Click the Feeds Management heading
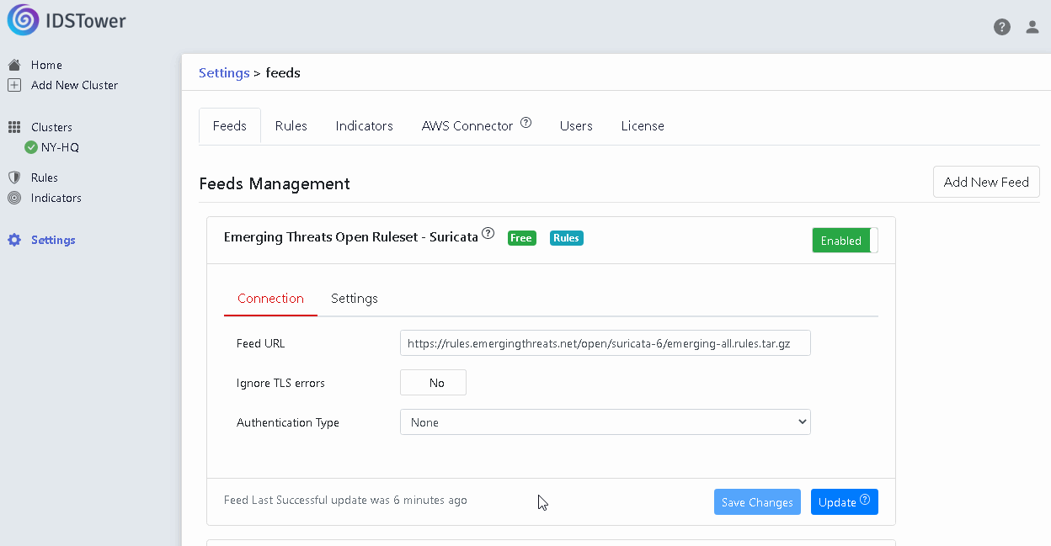Screen dimensions: 1051x546 275,183
